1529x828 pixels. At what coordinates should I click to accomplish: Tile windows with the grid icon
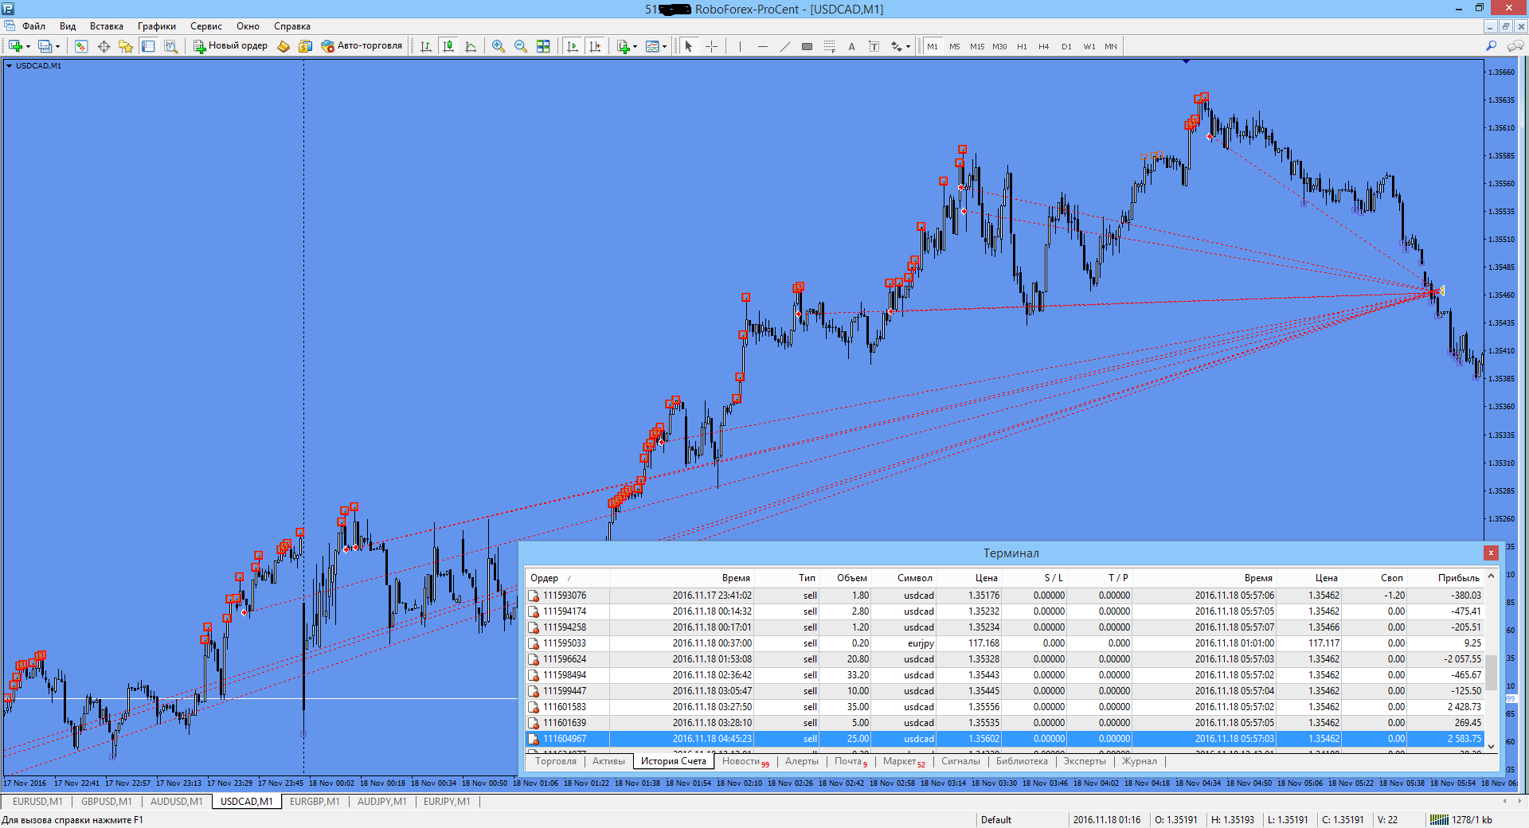pos(543,46)
